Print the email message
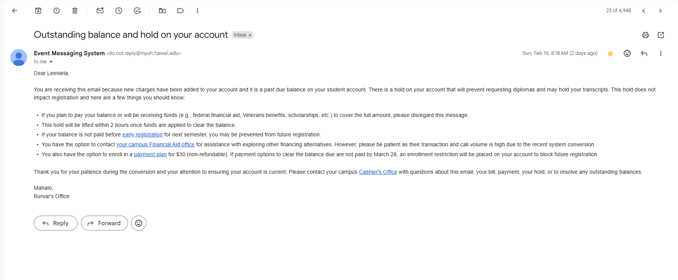The image size is (678, 280). [646, 35]
